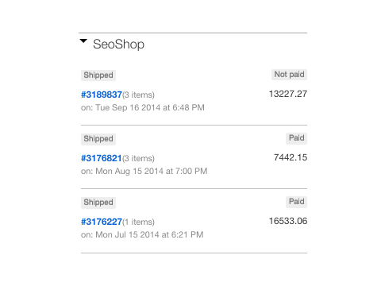The width and height of the screenshot is (381, 286).
Task: Click Shipped badge for order #3189837
Action: click(98, 75)
